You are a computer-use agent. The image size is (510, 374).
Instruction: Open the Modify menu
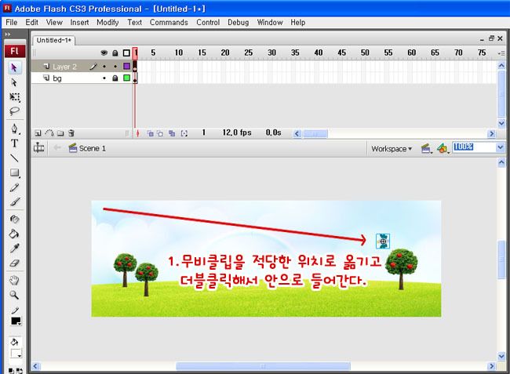tap(107, 23)
